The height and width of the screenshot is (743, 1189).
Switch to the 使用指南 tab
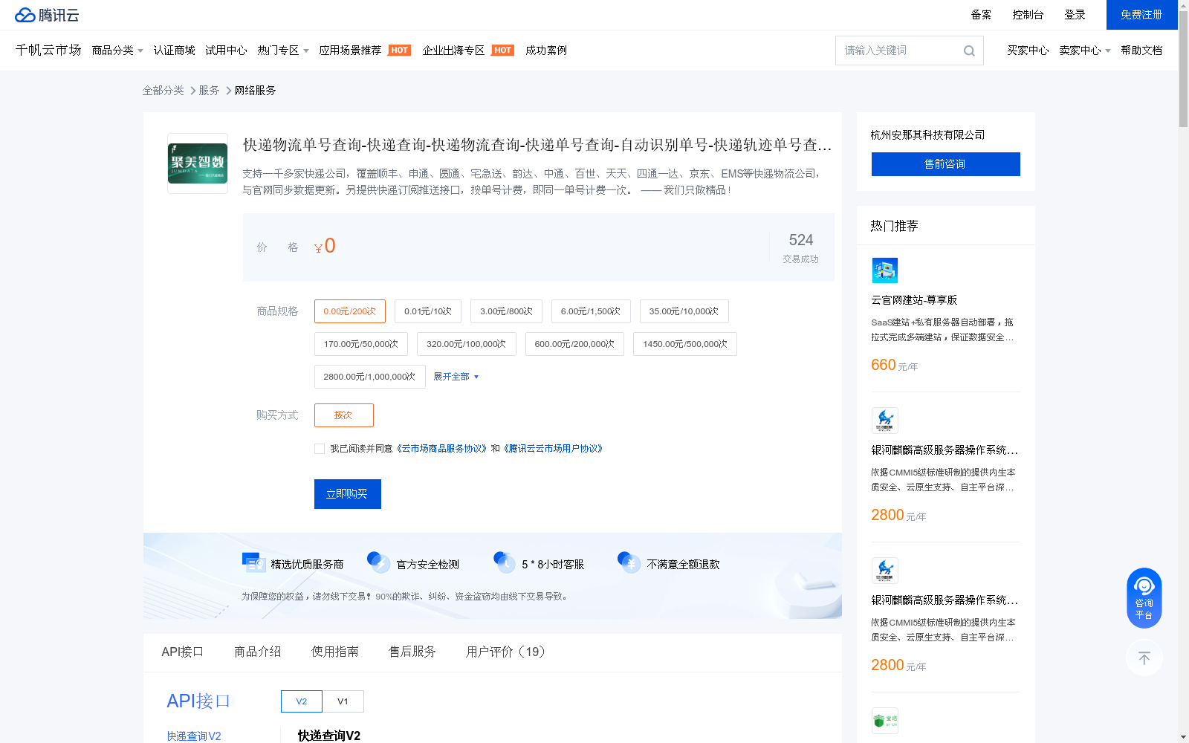pos(335,652)
